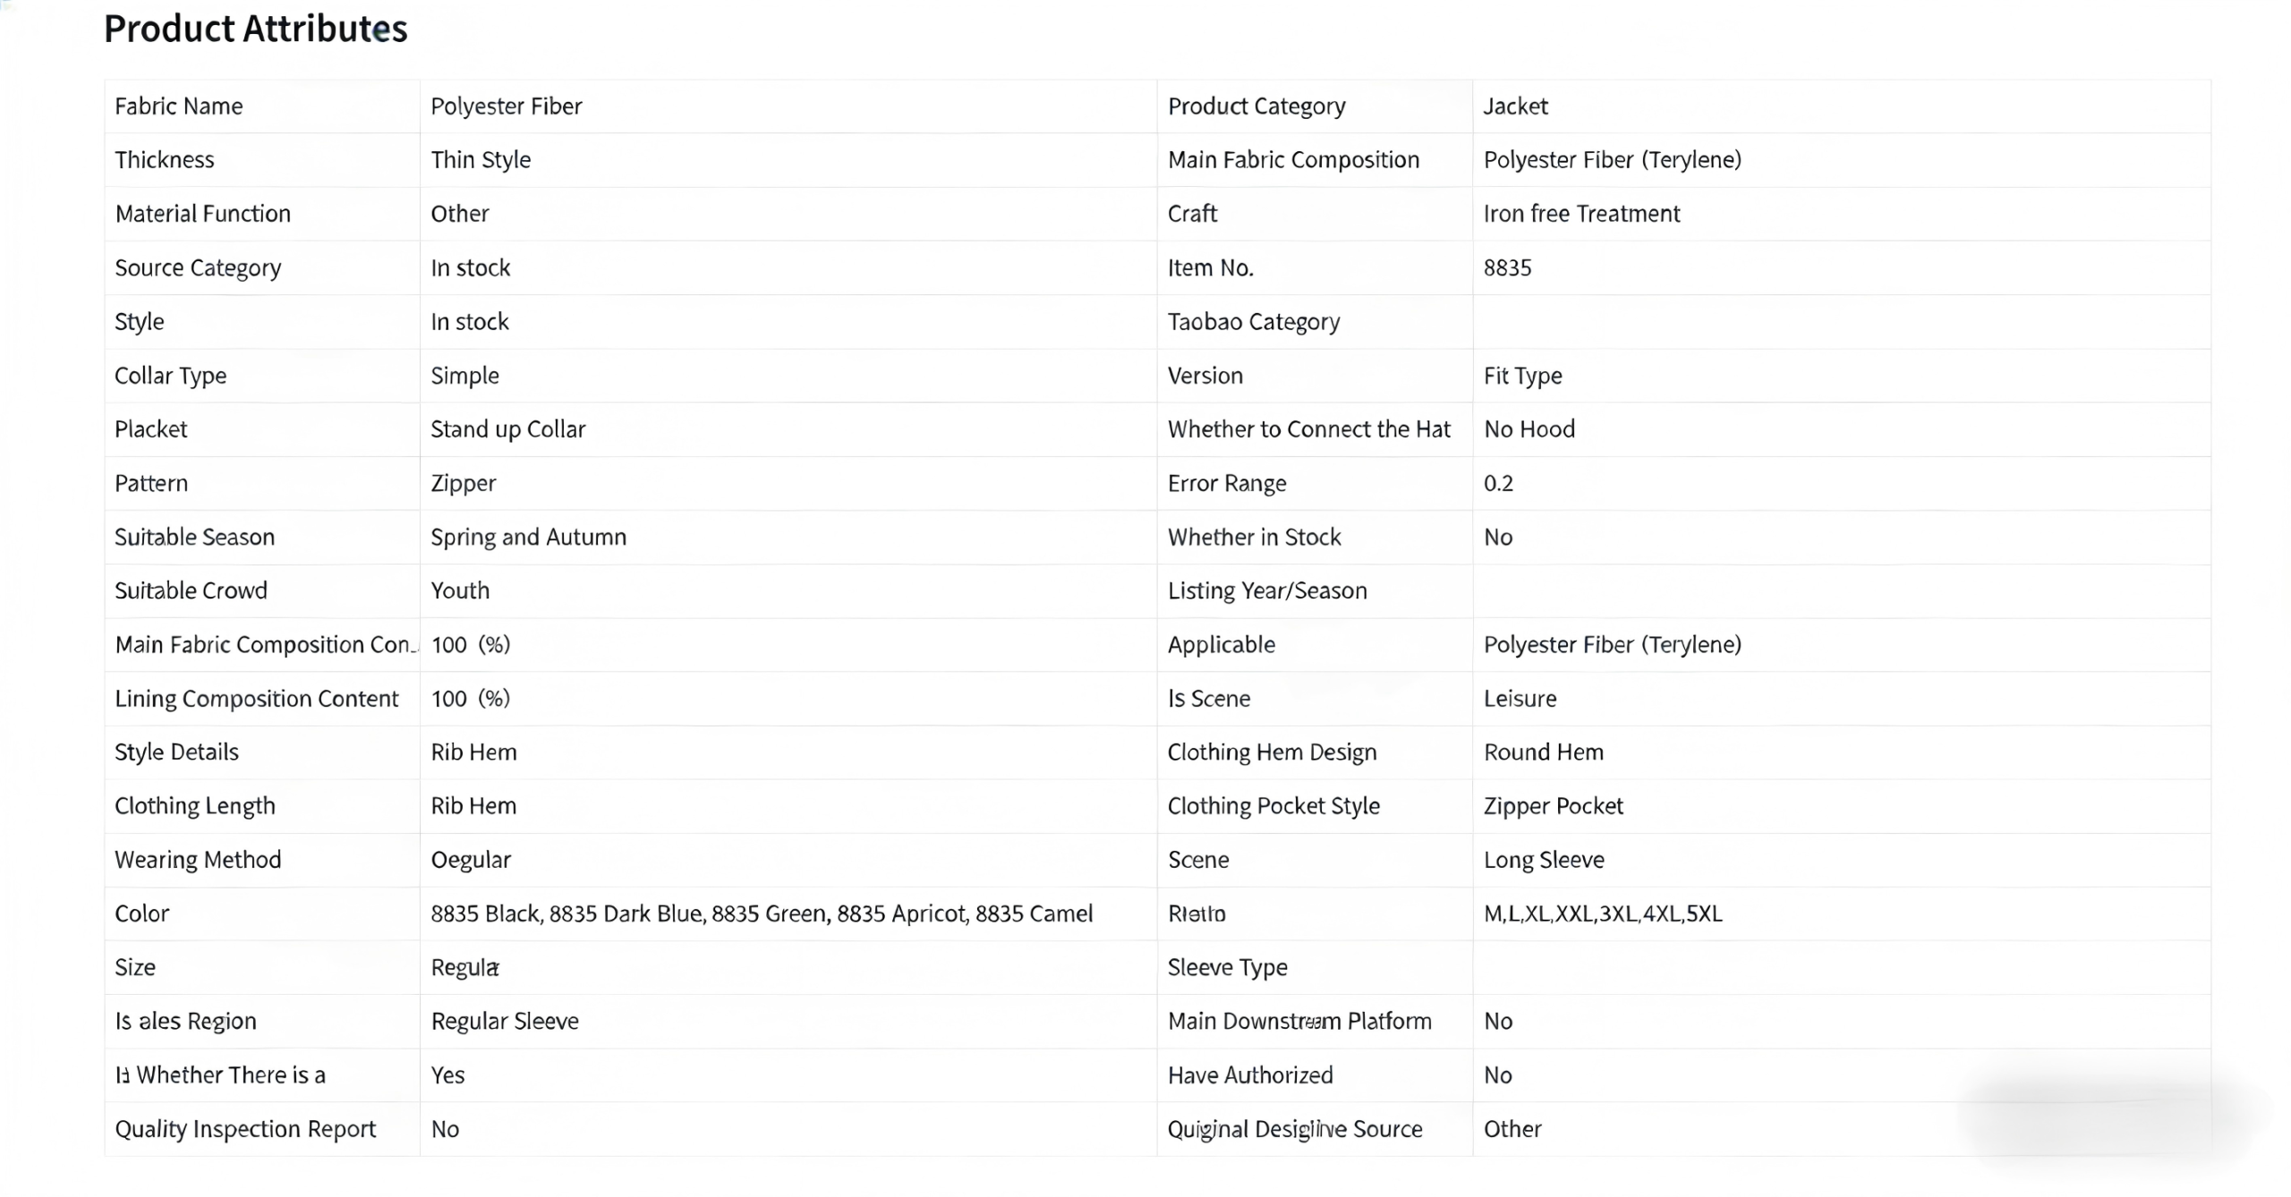Select the Leisure scene value
Image resolution: width=2291 pixels, height=1197 pixels.
coord(1520,699)
